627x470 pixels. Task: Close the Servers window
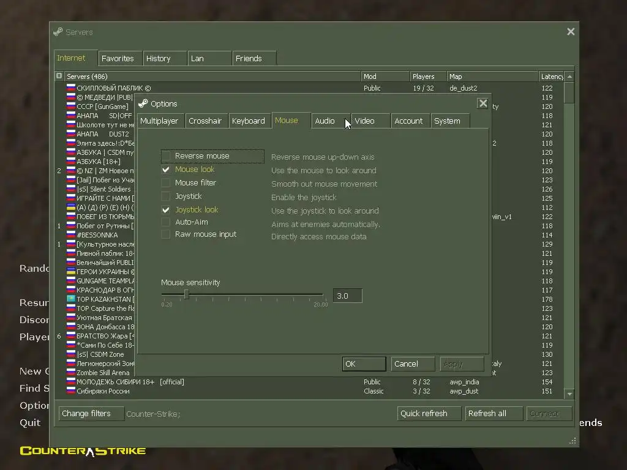(x=571, y=32)
